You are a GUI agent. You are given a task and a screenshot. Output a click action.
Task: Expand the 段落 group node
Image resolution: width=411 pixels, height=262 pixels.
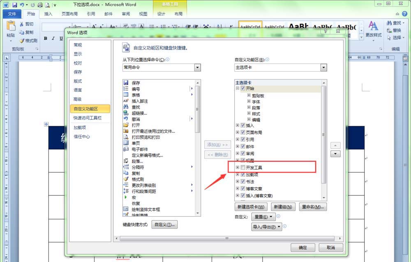249,107
